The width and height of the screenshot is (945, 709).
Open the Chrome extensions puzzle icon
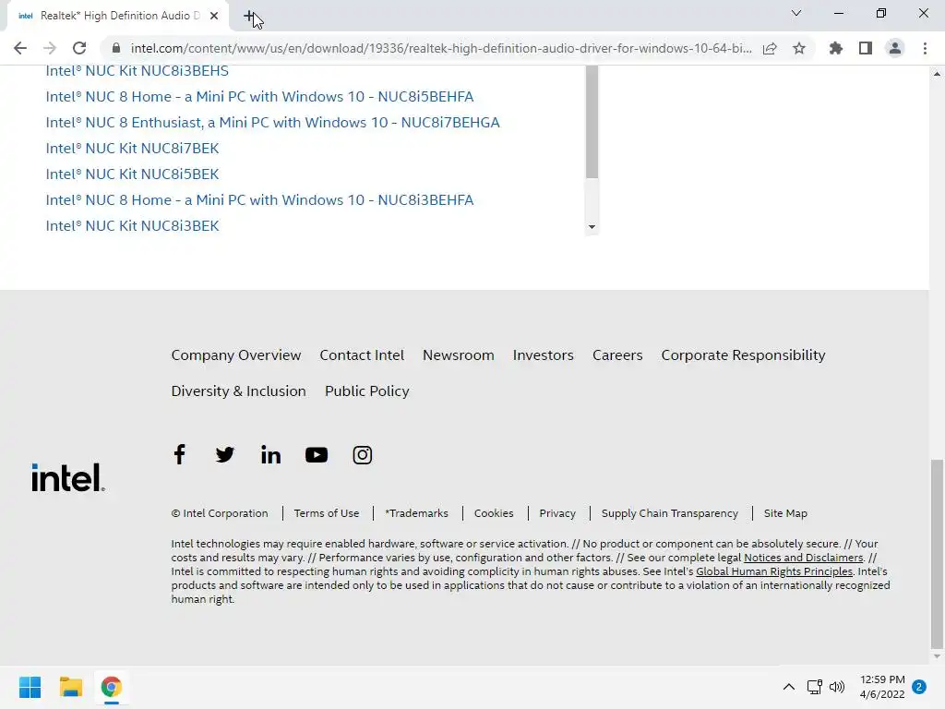(835, 48)
